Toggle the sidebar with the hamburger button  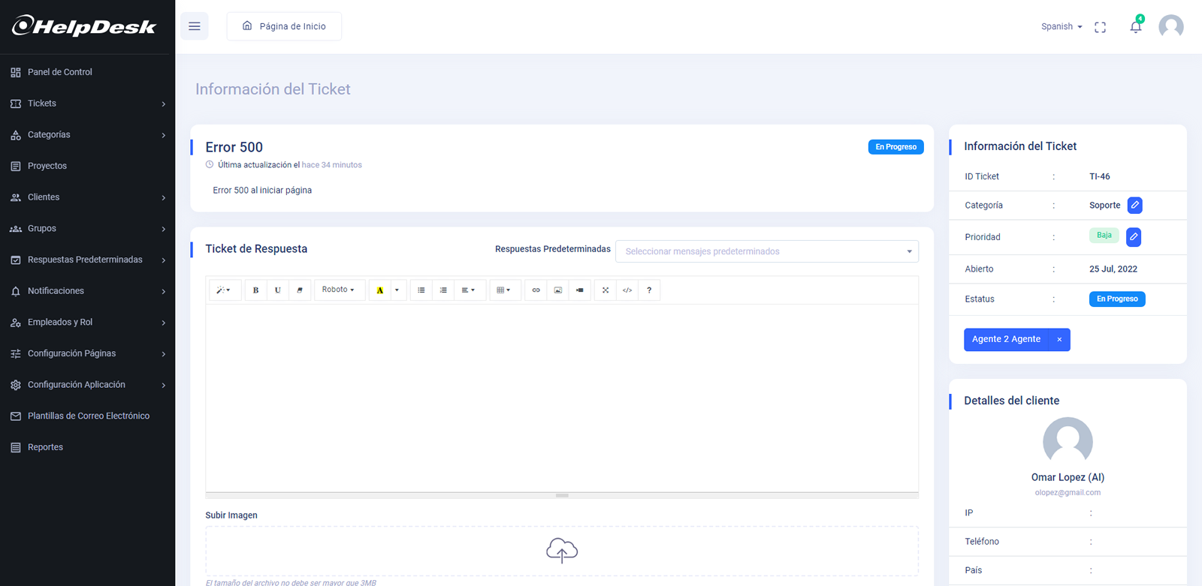[195, 26]
